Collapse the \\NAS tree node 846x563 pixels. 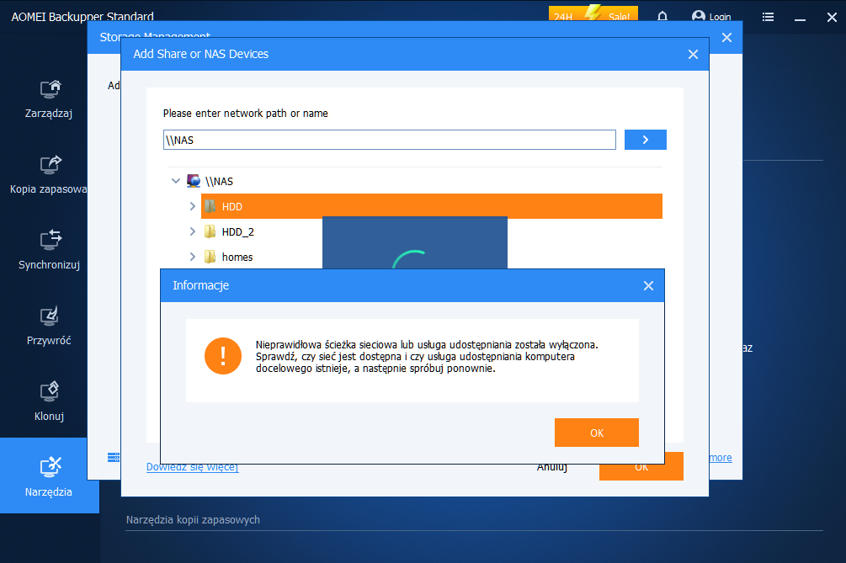175,181
